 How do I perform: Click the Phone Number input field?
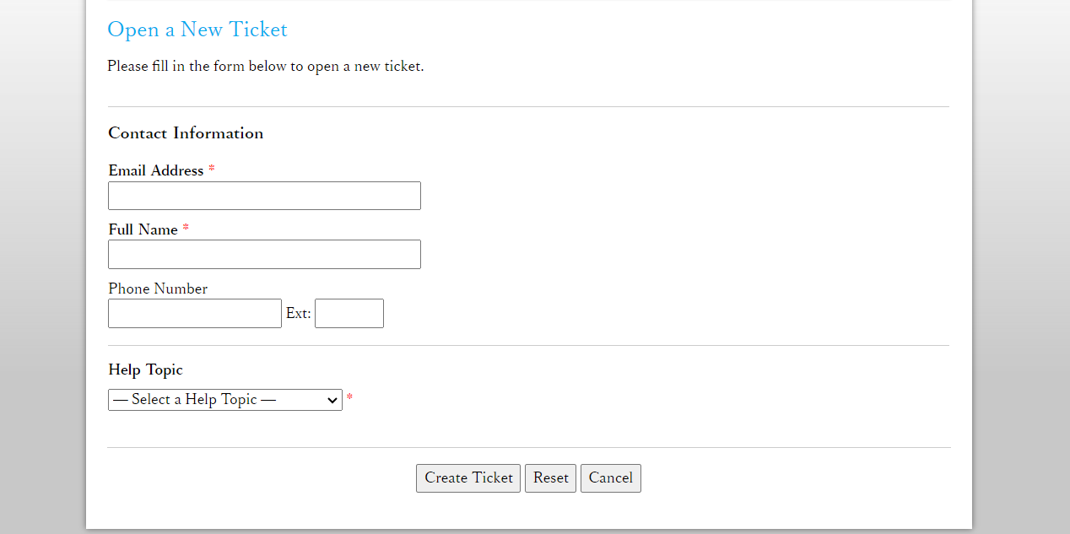pyautogui.click(x=195, y=314)
